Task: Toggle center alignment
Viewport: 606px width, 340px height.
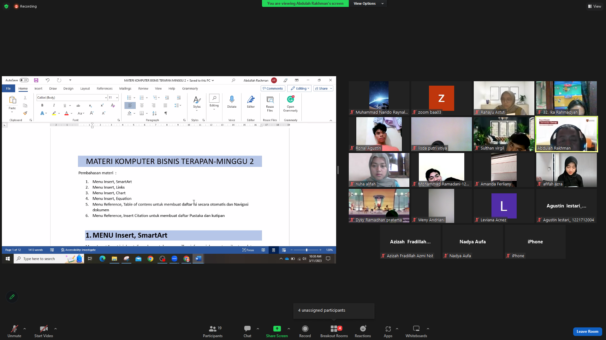Action: point(142,105)
